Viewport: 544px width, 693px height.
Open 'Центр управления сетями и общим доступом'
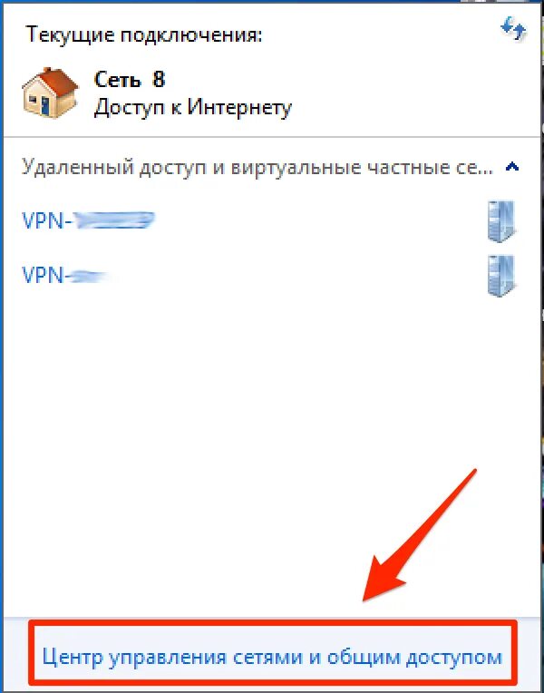tap(272, 657)
